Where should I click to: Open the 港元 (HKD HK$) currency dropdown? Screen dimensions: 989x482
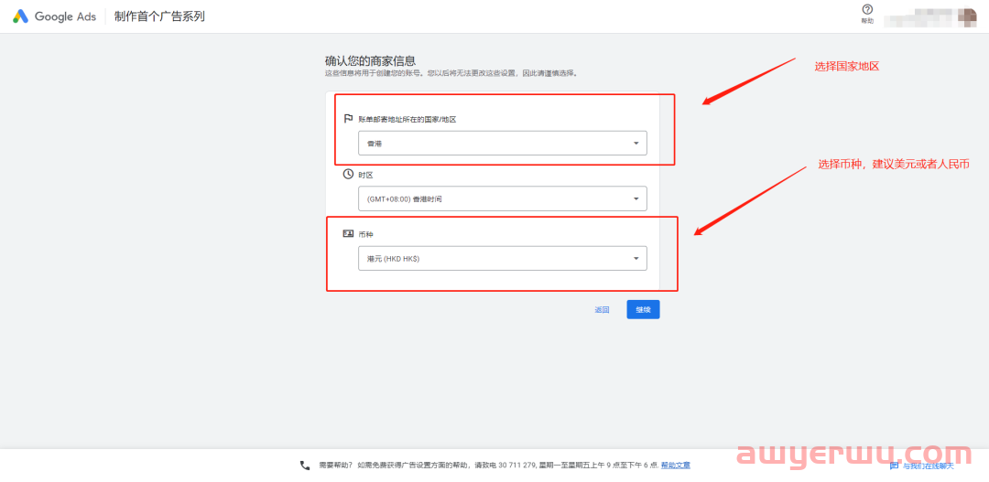point(502,258)
